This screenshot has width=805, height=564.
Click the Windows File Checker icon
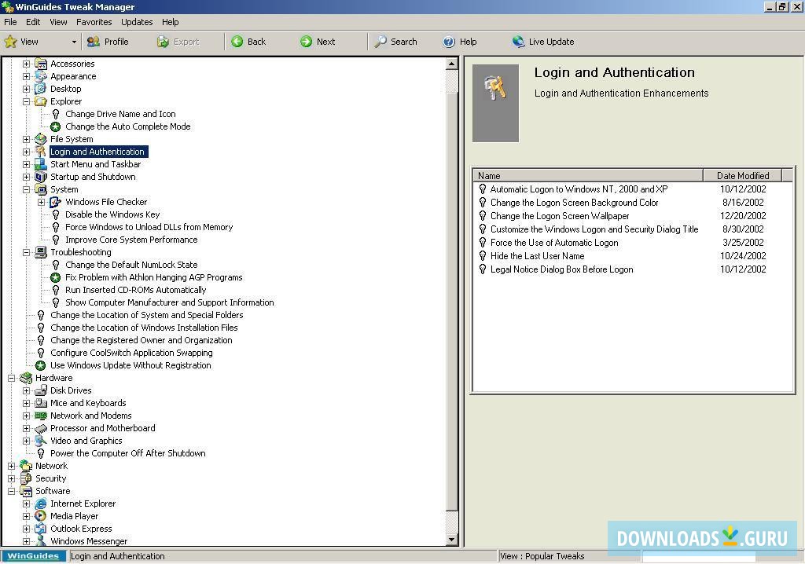click(x=56, y=202)
